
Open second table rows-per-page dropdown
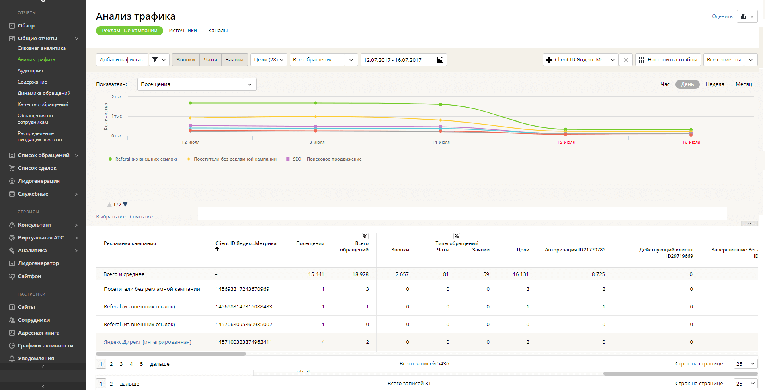click(x=745, y=384)
